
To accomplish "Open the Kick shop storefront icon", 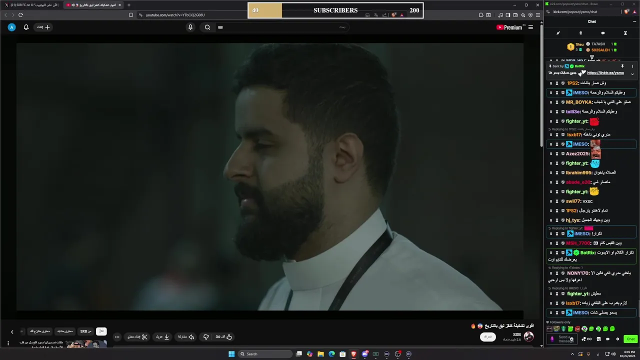I will 598,339.
